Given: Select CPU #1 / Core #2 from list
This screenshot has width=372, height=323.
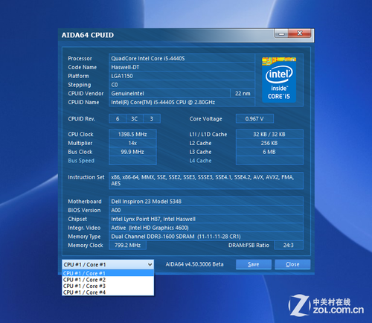Looking at the screenshot, I should point(108,280).
